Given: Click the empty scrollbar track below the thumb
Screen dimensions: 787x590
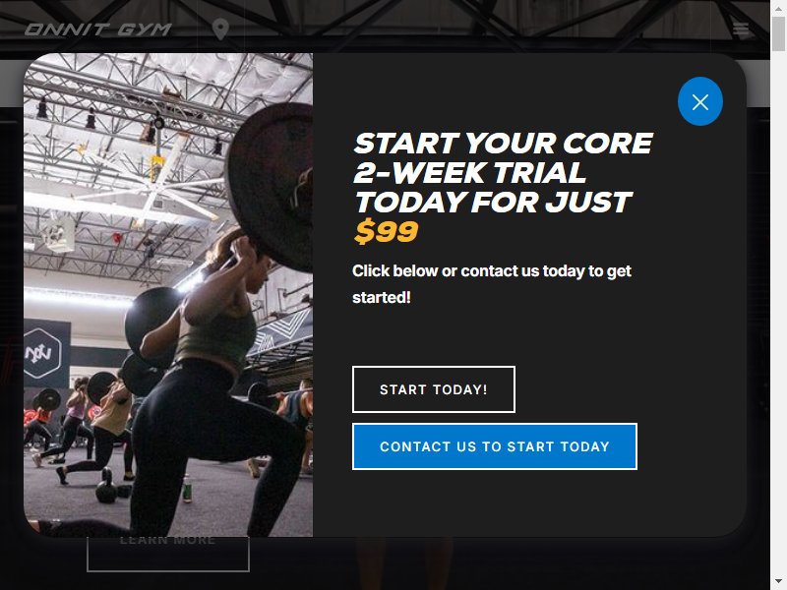Looking at the screenshot, I should click(x=778, y=311).
